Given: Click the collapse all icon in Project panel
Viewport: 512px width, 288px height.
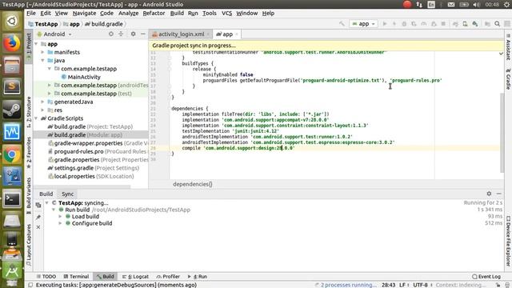Looking at the screenshot, I should pyautogui.click(x=121, y=34).
